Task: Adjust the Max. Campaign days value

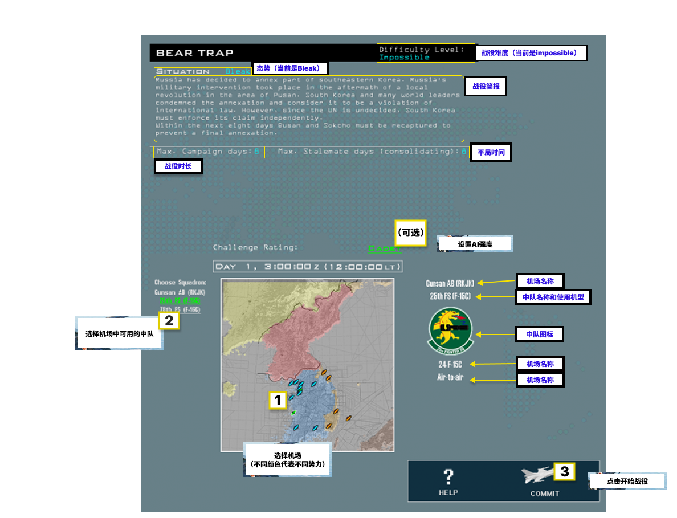Action: [x=256, y=152]
